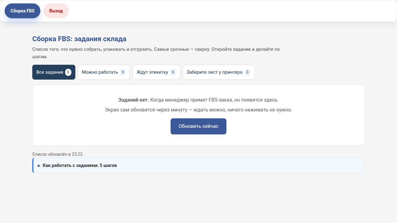Screen dimensions: 397x223
Task: Click the Список обновлён в 23:23 status text
Action: tap(58, 154)
